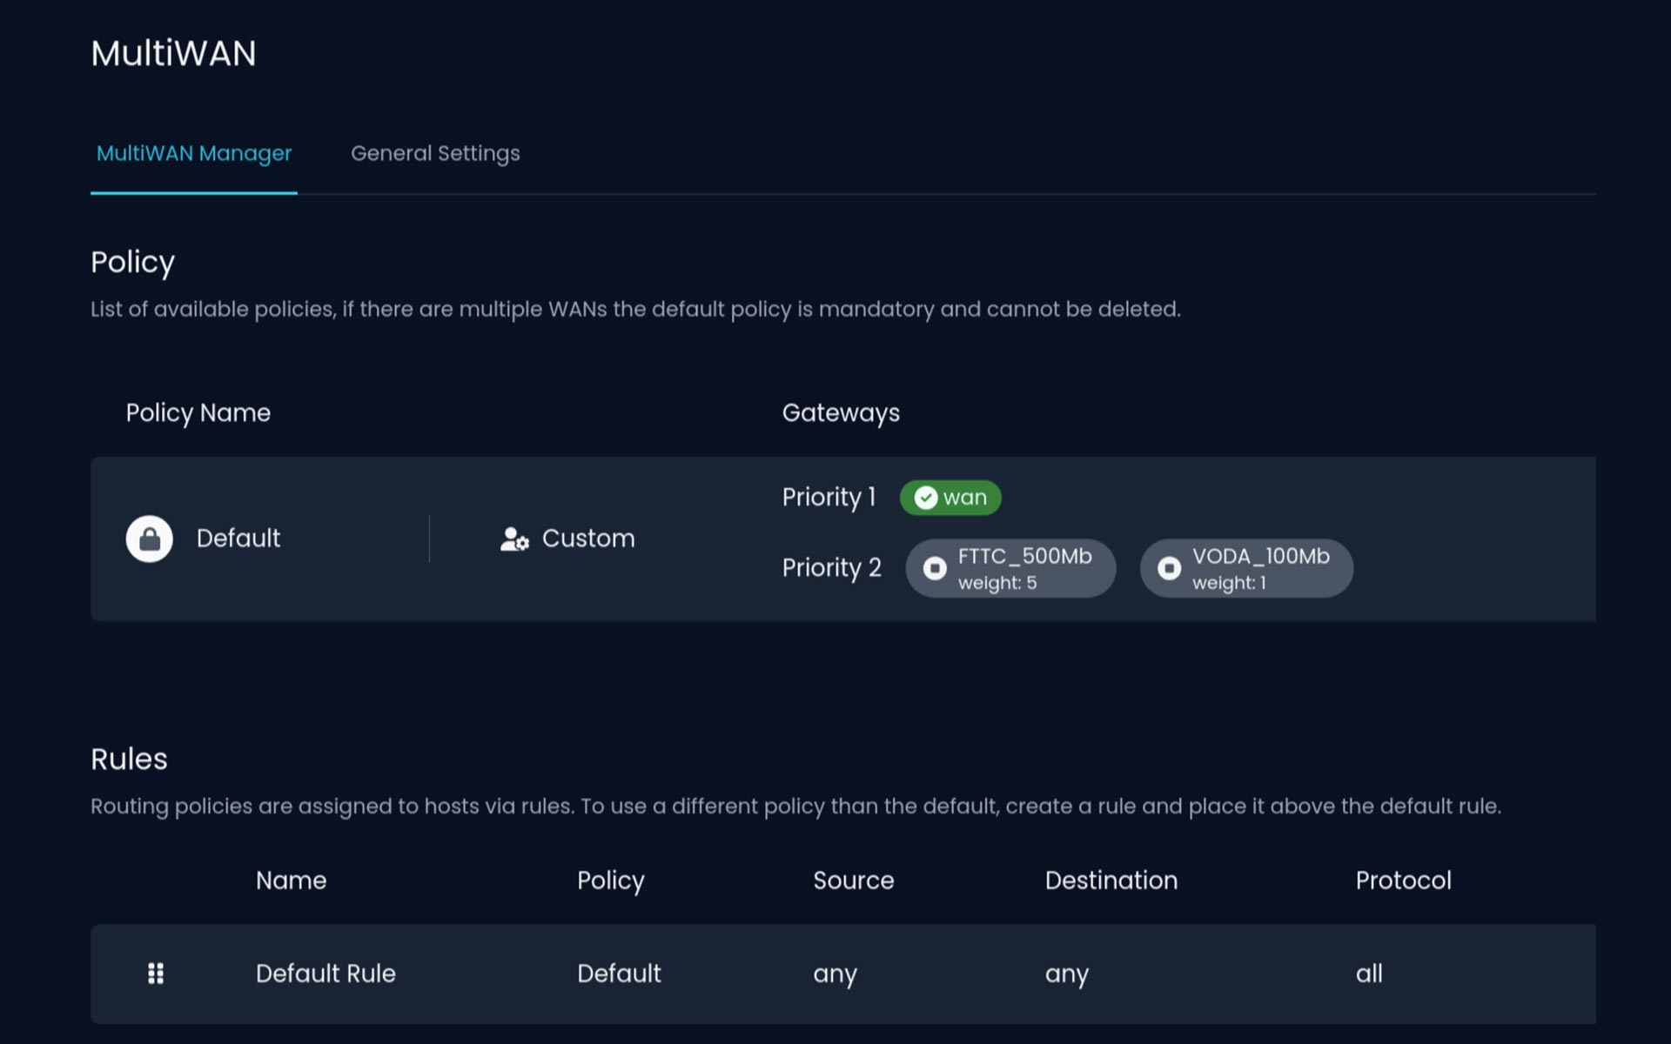Click the Protocol column header
The width and height of the screenshot is (1671, 1044).
click(x=1403, y=880)
